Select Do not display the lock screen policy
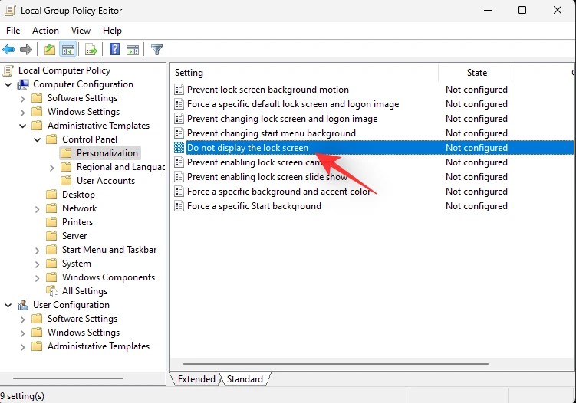576x403 pixels. (x=248, y=148)
